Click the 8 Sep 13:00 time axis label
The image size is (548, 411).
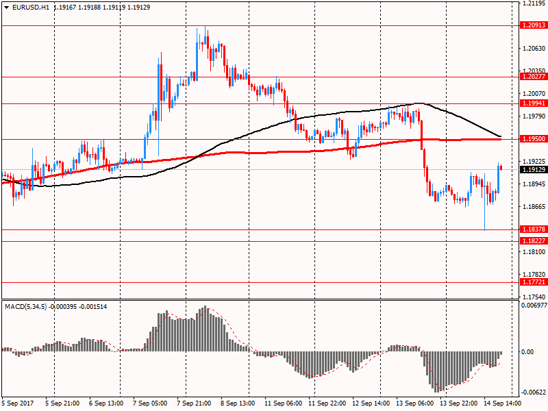coord(238,403)
